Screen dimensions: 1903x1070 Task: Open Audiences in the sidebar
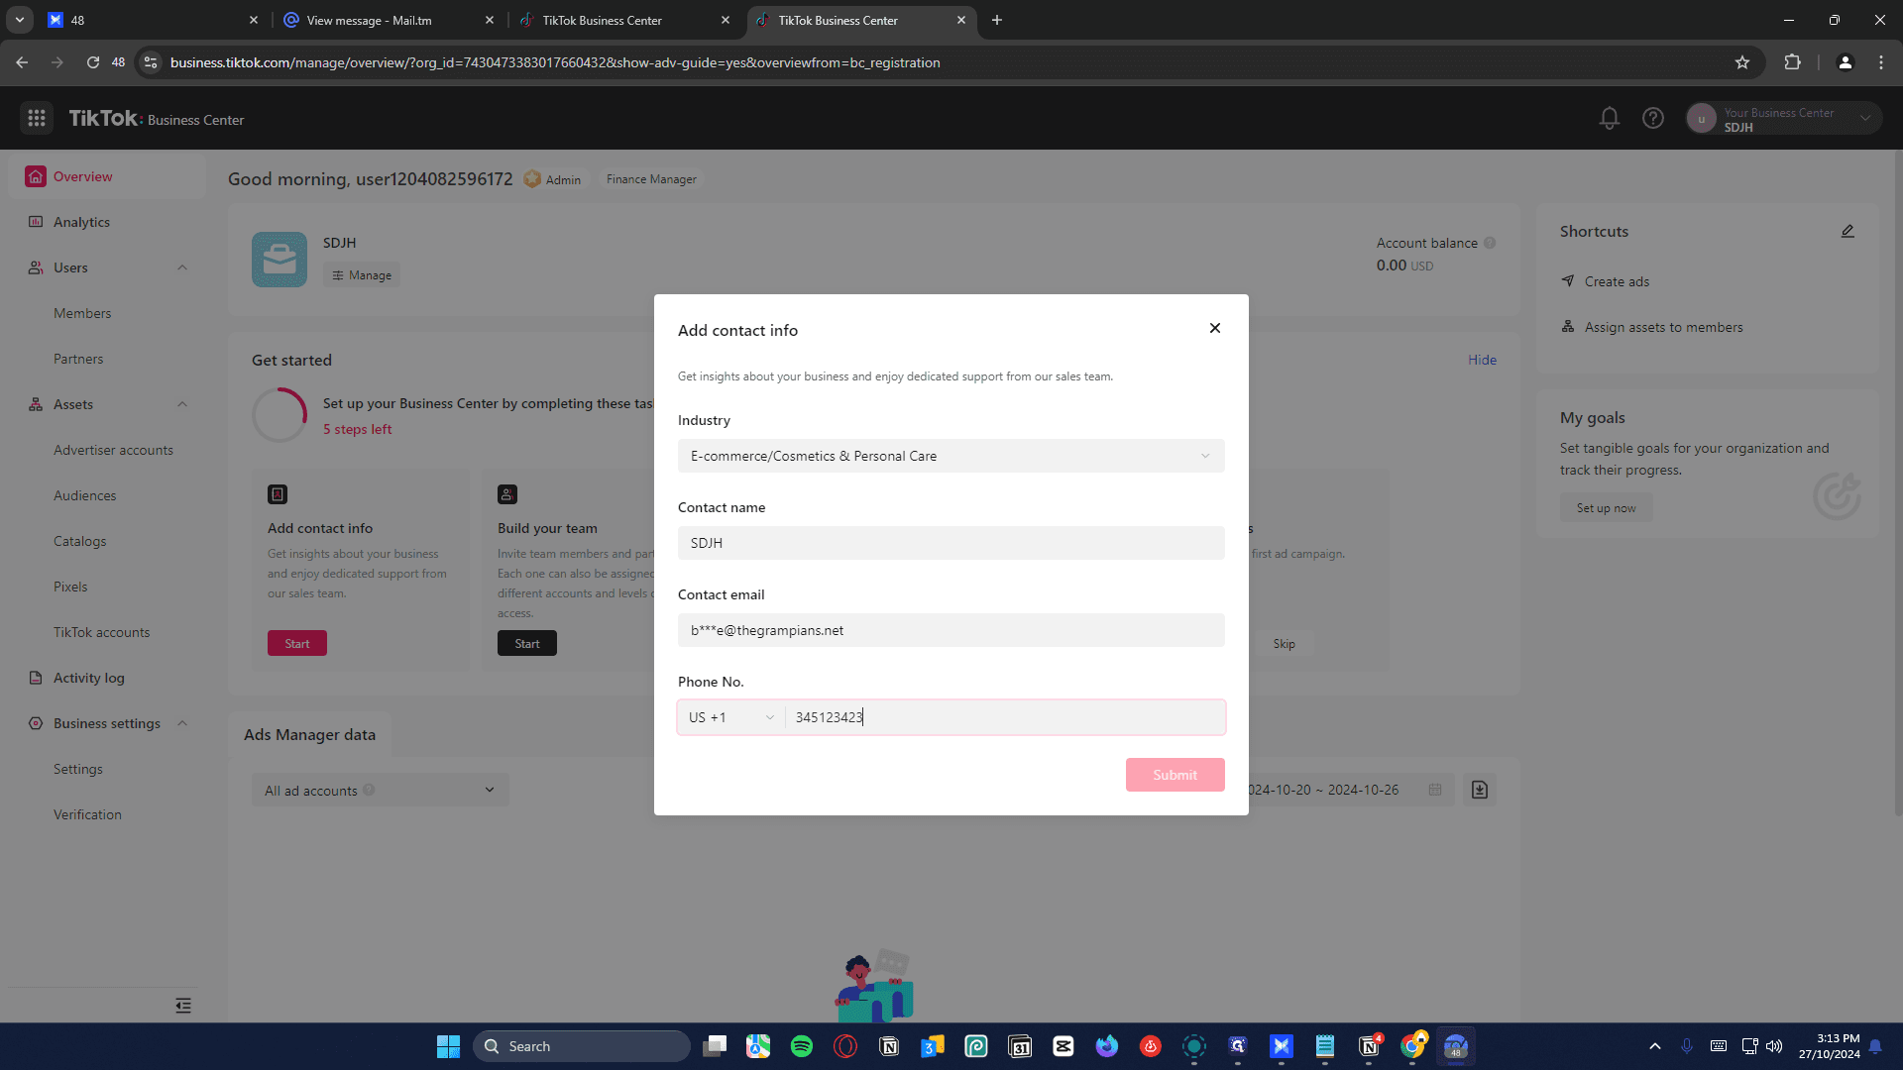[85, 495]
